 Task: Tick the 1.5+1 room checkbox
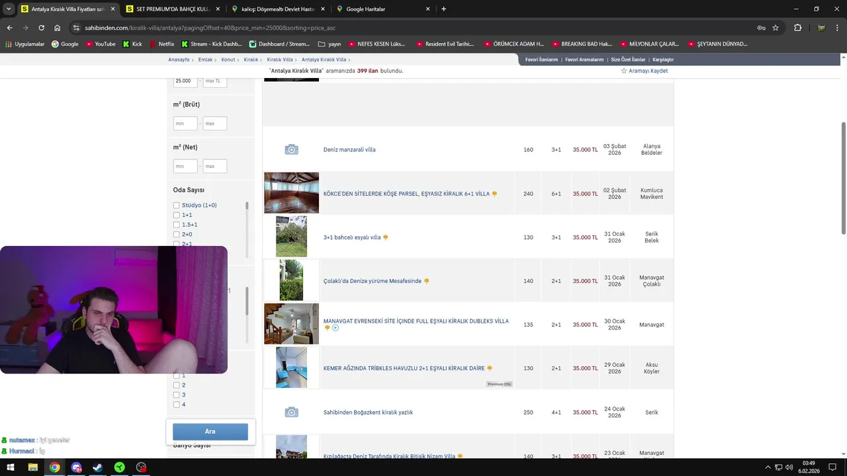(x=177, y=225)
